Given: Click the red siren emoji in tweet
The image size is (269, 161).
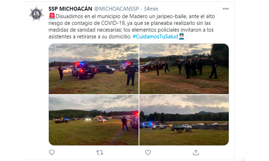Looking at the screenshot, I should pos(52,16).
